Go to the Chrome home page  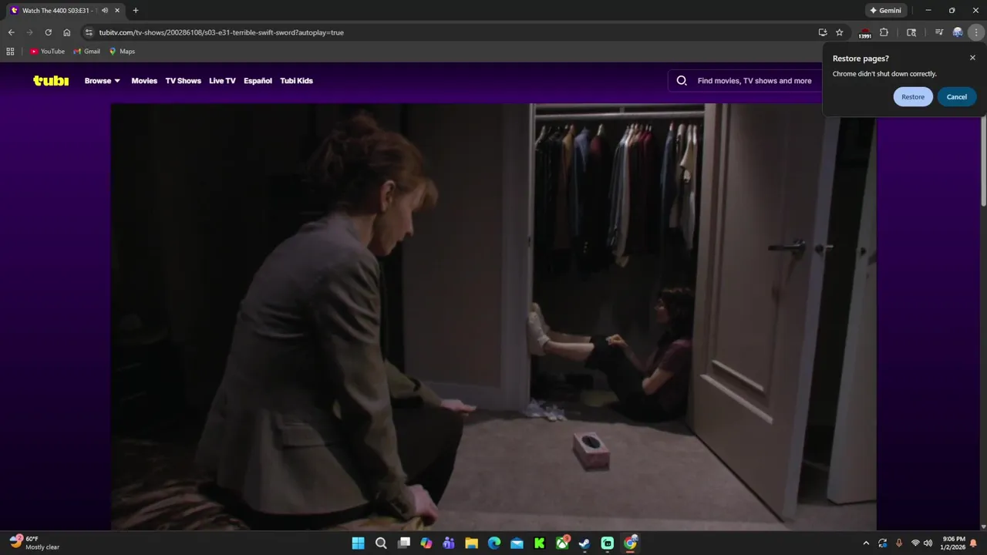click(67, 32)
